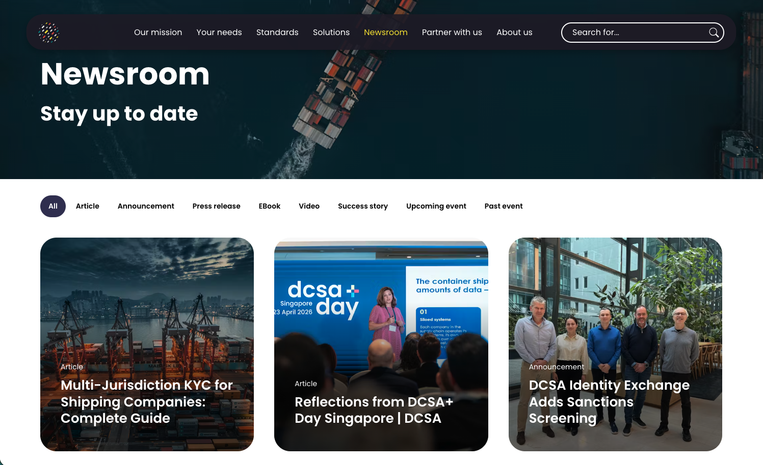Show Upcoming event items

pyautogui.click(x=436, y=206)
